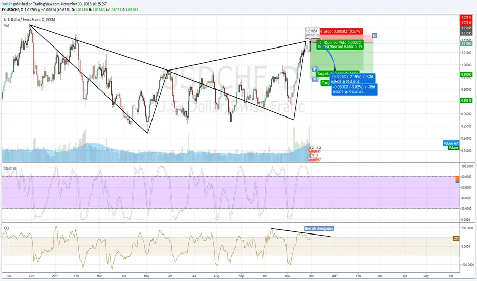Screen dimensions: 477x281
Task: Click the brown CCI tag on the right scale
Action: [456, 238]
